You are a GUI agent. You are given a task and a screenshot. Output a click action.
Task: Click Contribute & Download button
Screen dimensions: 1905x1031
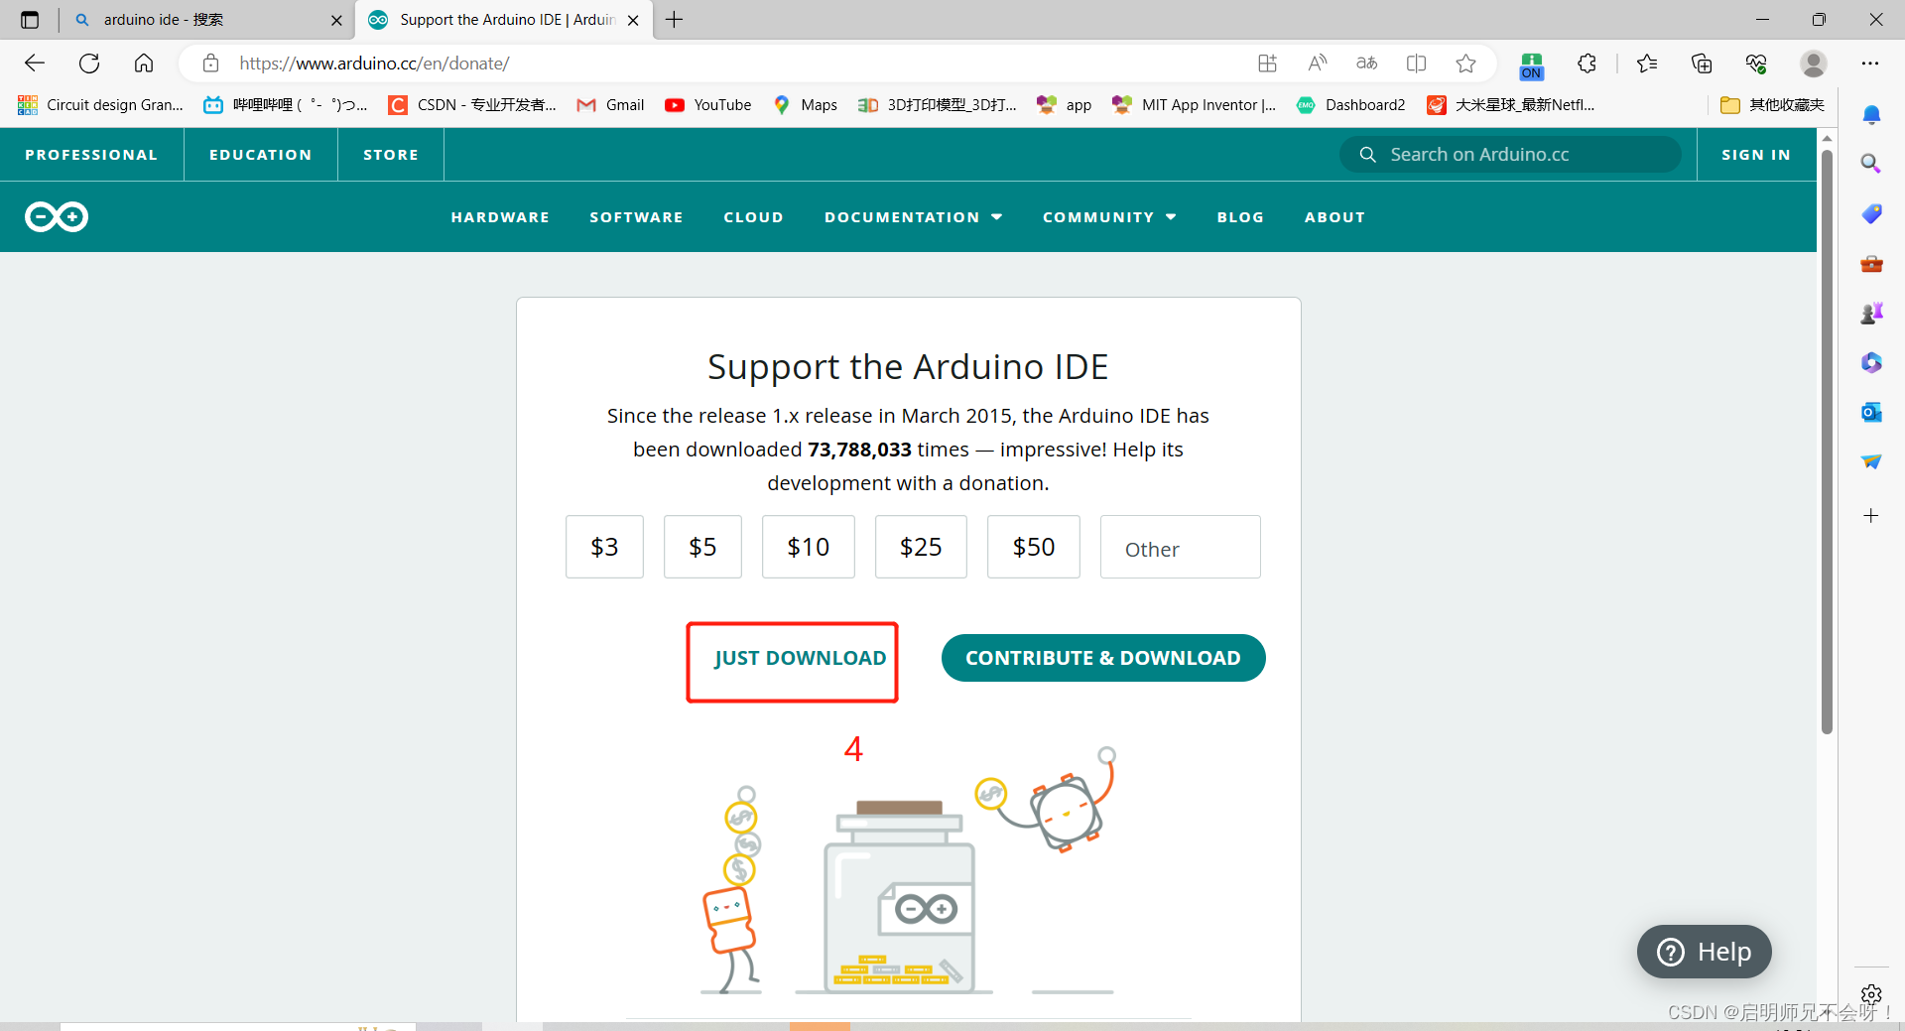[x=1103, y=658]
